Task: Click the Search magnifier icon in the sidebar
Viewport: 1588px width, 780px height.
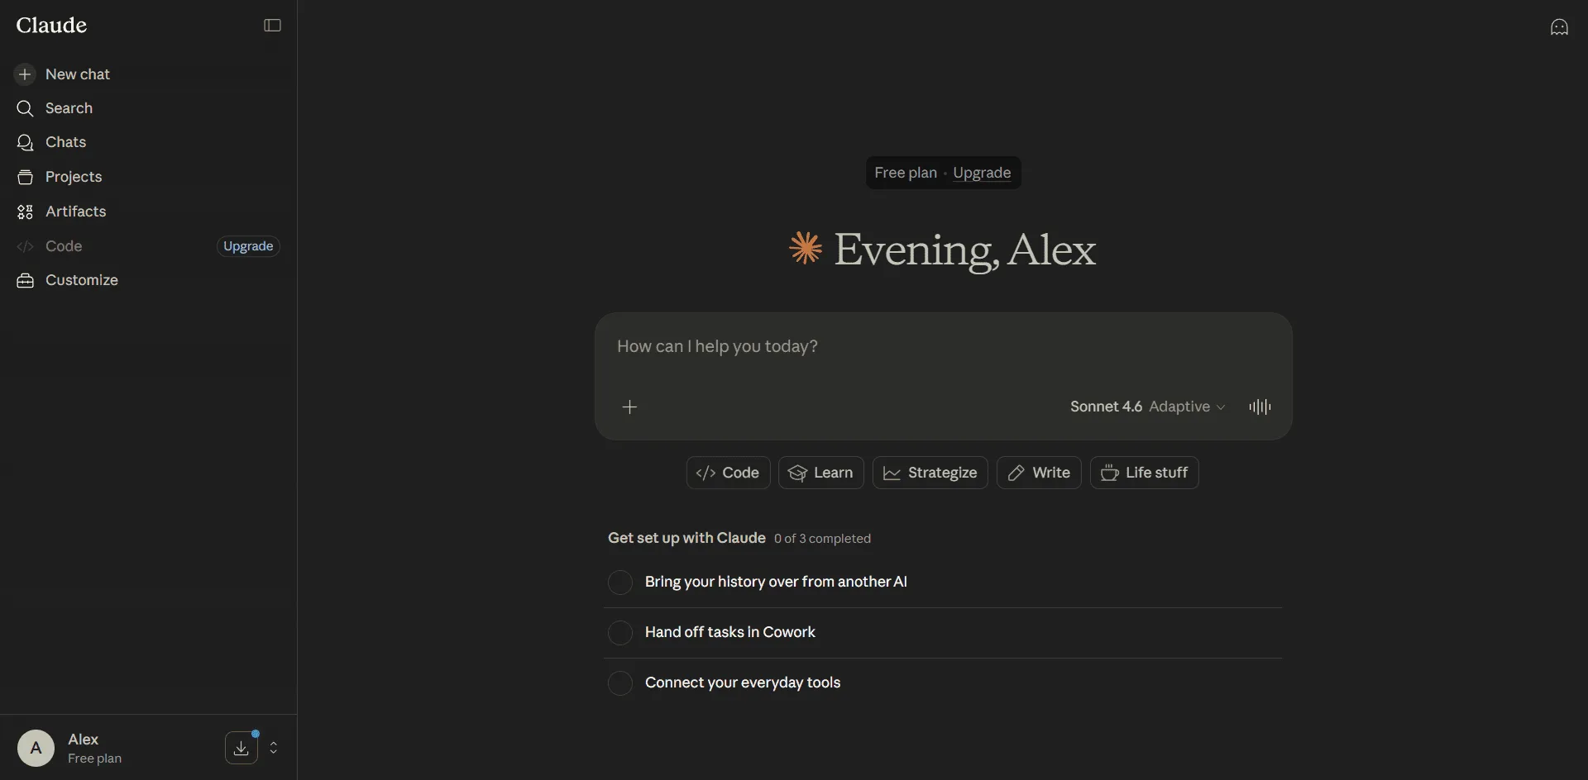Action: tap(25, 108)
